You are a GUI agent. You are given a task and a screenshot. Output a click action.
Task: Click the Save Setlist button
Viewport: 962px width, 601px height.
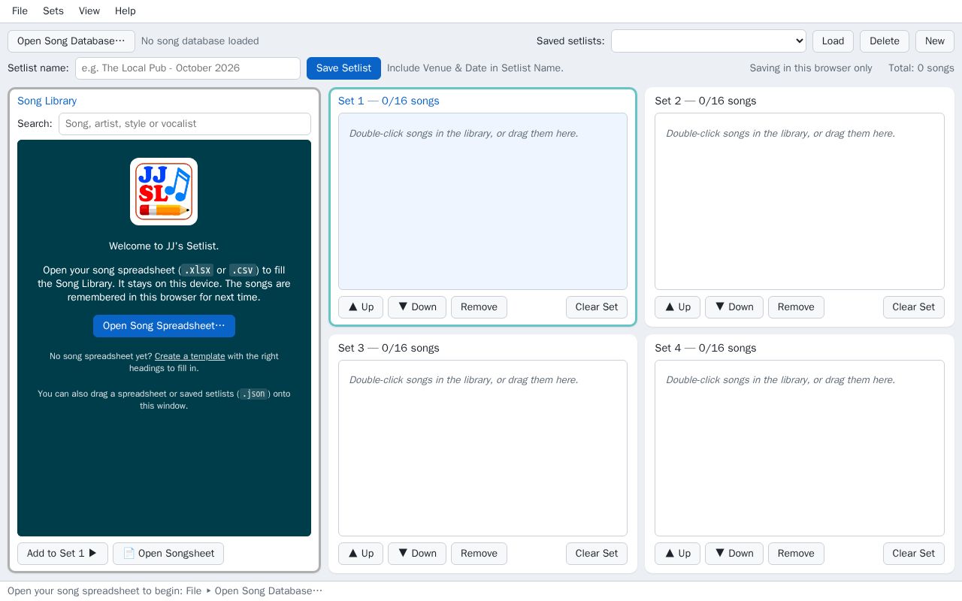click(343, 68)
